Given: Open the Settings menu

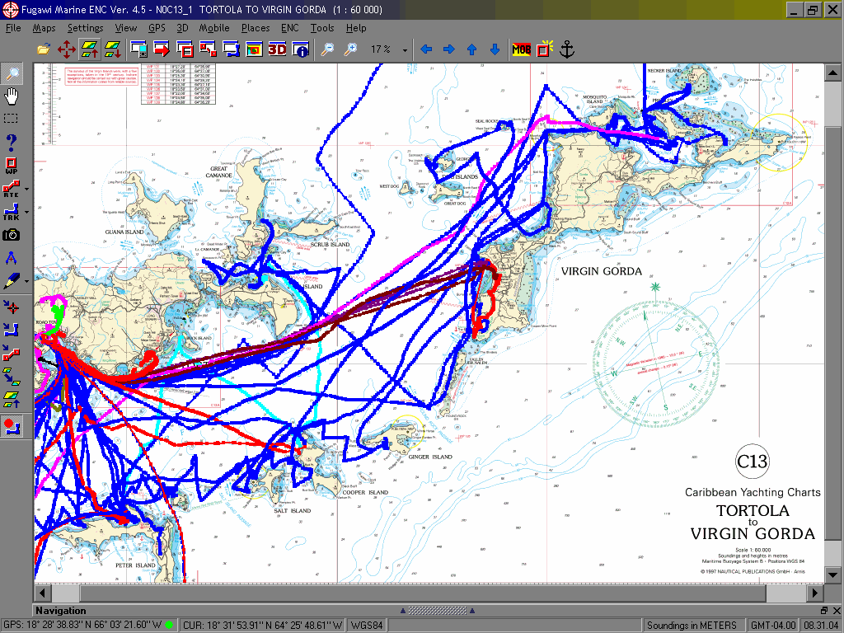Looking at the screenshot, I should pyautogui.click(x=85, y=28).
